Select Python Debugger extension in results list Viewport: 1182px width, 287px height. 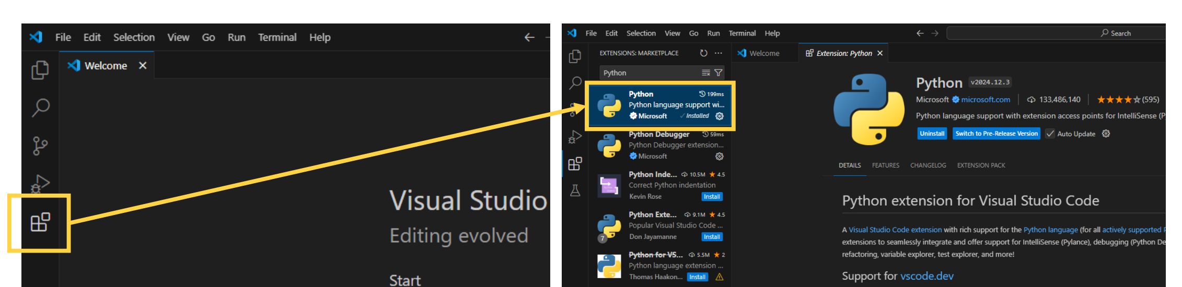pyautogui.click(x=660, y=146)
